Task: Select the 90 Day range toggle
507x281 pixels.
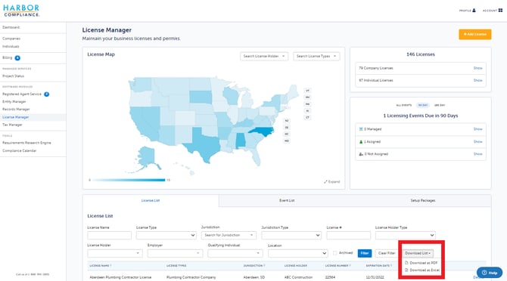Action: coord(423,105)
